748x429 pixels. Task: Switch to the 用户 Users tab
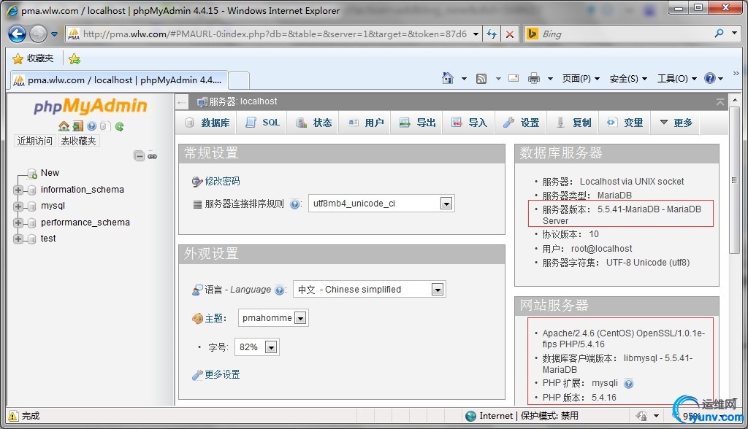tap(366, 123)
